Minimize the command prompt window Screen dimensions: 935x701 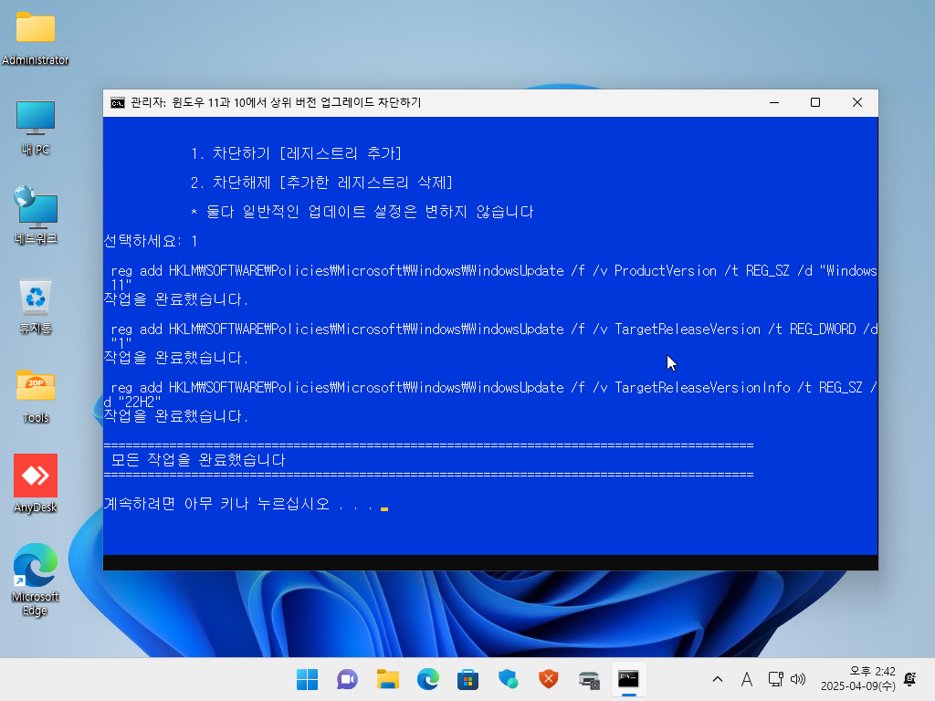[774, 102]
